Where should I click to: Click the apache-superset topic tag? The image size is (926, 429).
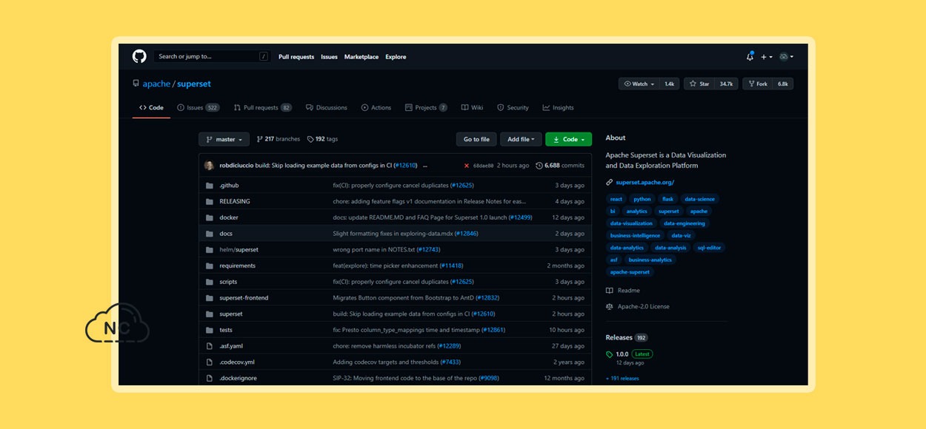630,272
